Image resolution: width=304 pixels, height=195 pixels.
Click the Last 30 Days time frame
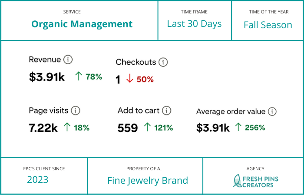(x=194, y=24)
